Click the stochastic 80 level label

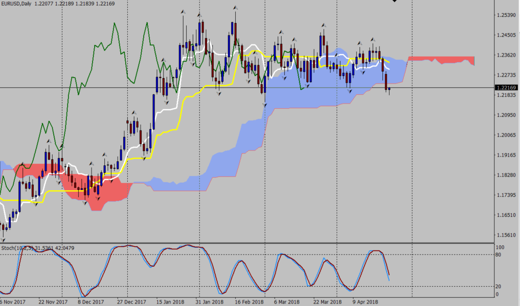(499, 254)
